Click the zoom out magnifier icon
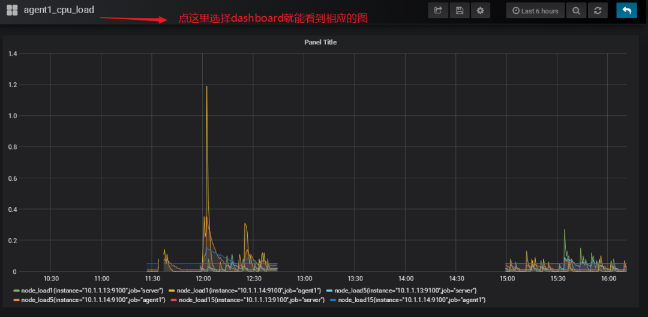 (x=576, y=11)
